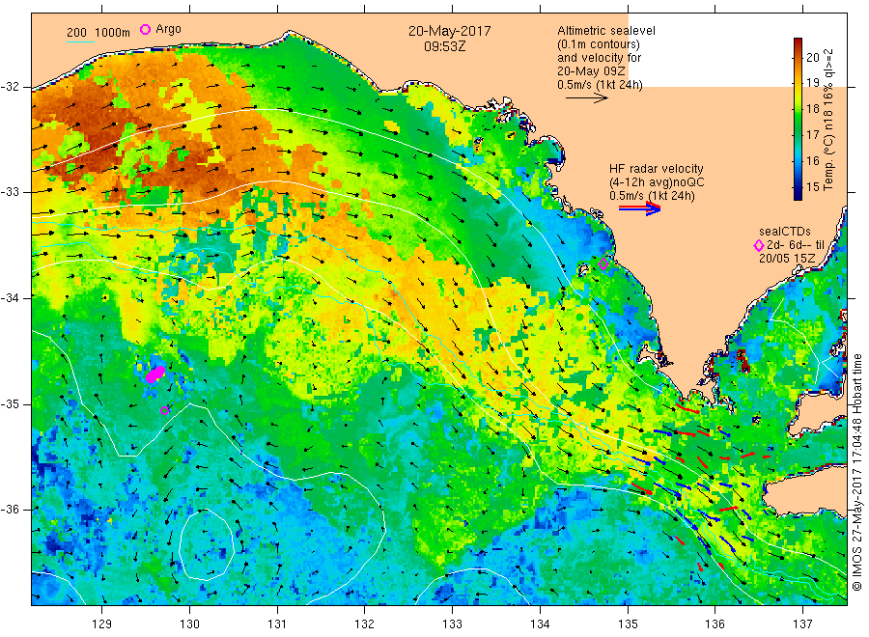Click the latitude axis label -36

click(11, 509)
